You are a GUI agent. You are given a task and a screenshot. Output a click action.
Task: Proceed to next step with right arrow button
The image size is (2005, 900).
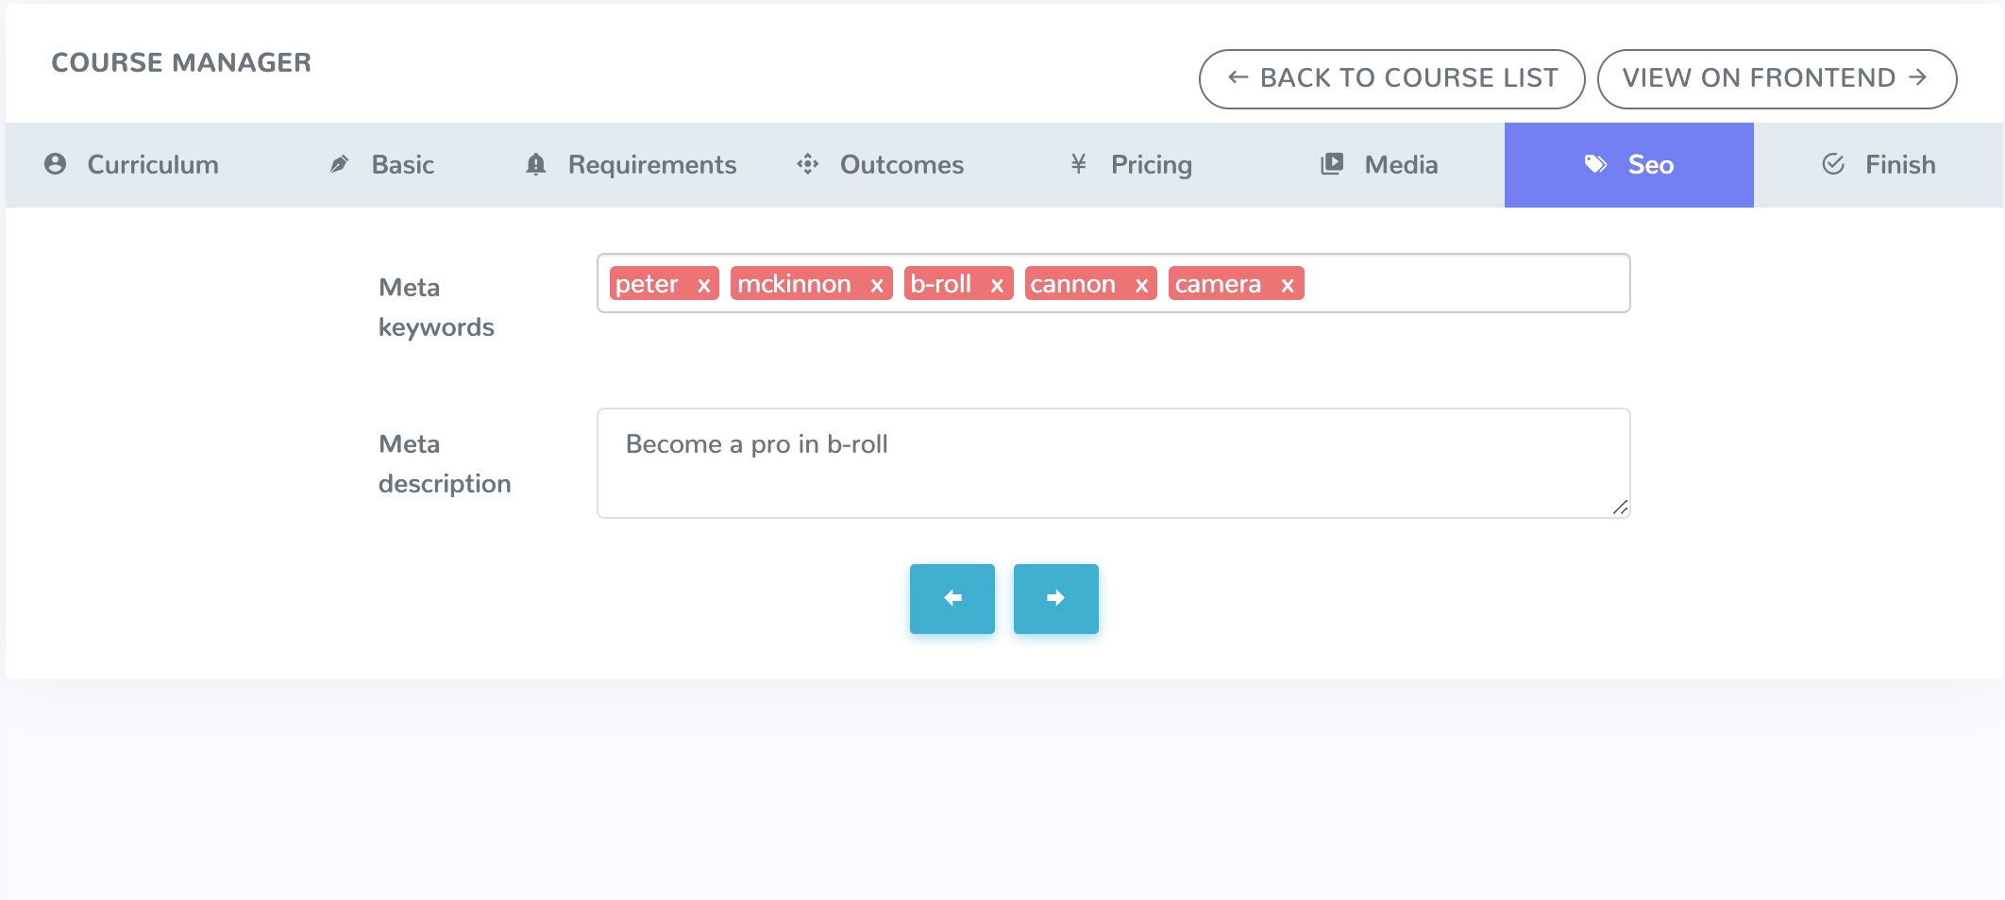[1055, 598]
